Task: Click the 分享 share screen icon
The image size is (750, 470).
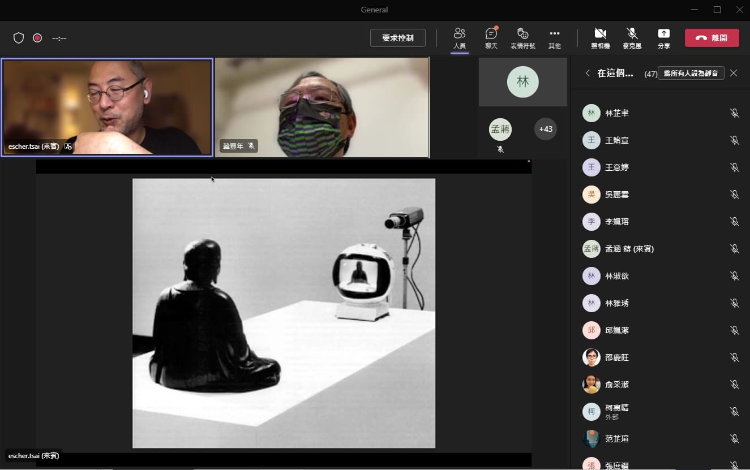Action: [x=663, y=37]
